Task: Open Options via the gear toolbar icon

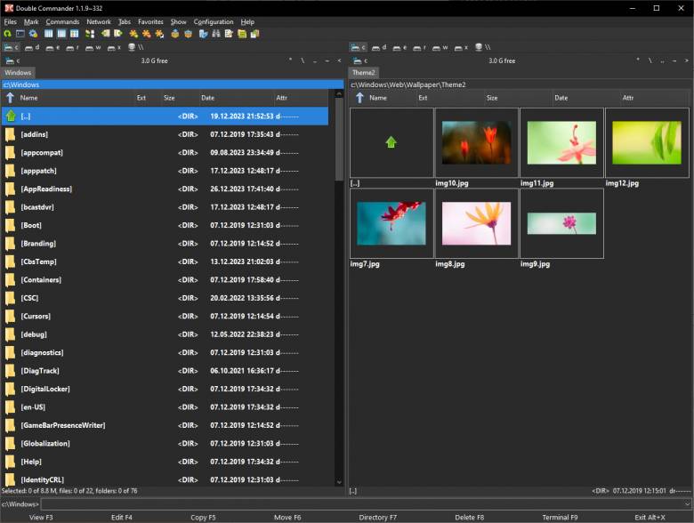Action: (x=33, y=34)
